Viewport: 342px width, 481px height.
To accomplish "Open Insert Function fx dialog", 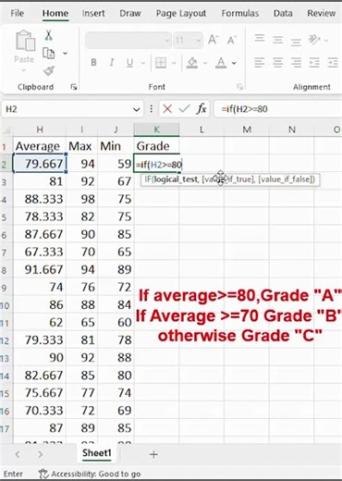I will click(202, 109).
